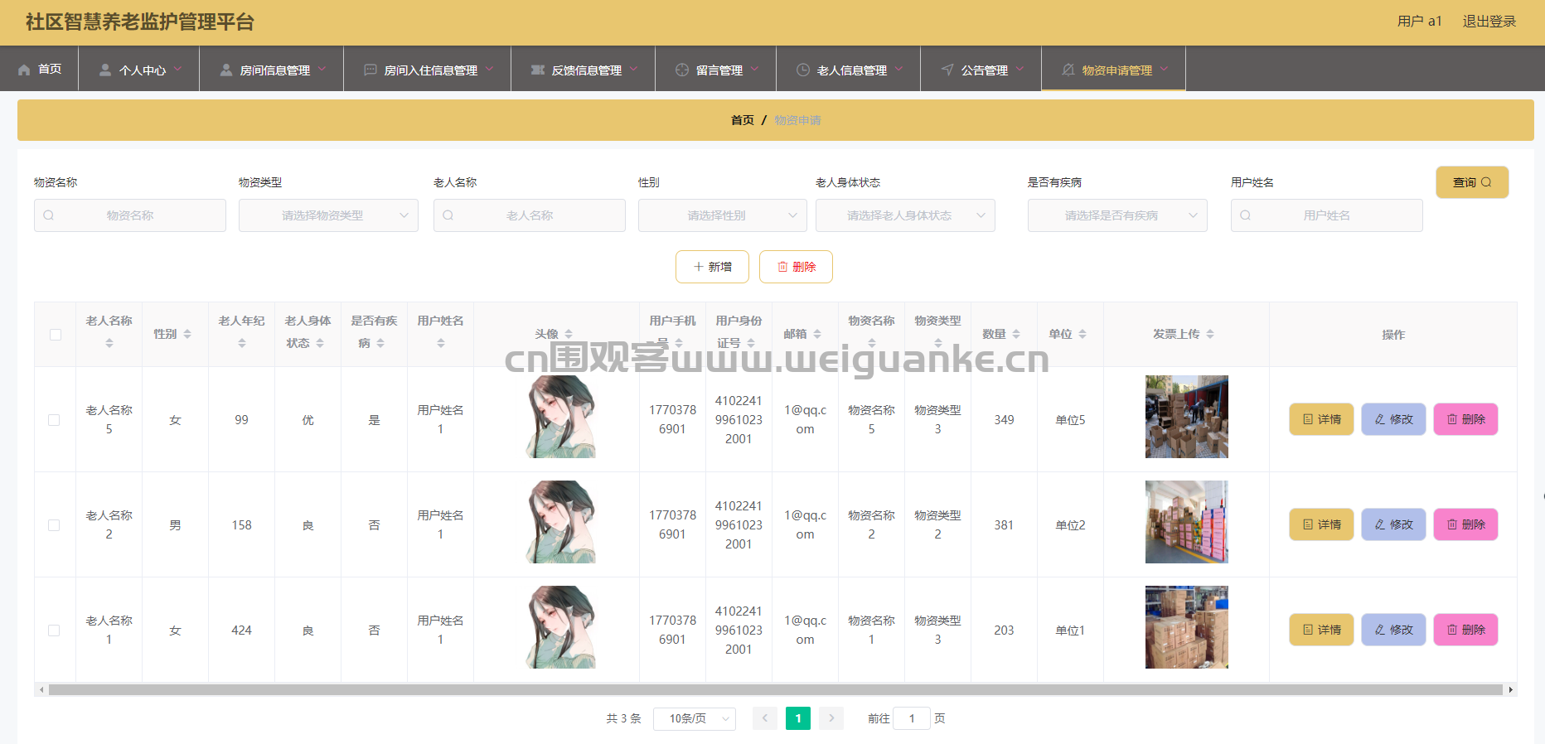Select the checkbox for 老人名称2 row
The height and width of the screenshot is (744, 1545).
tap(54, 525)
